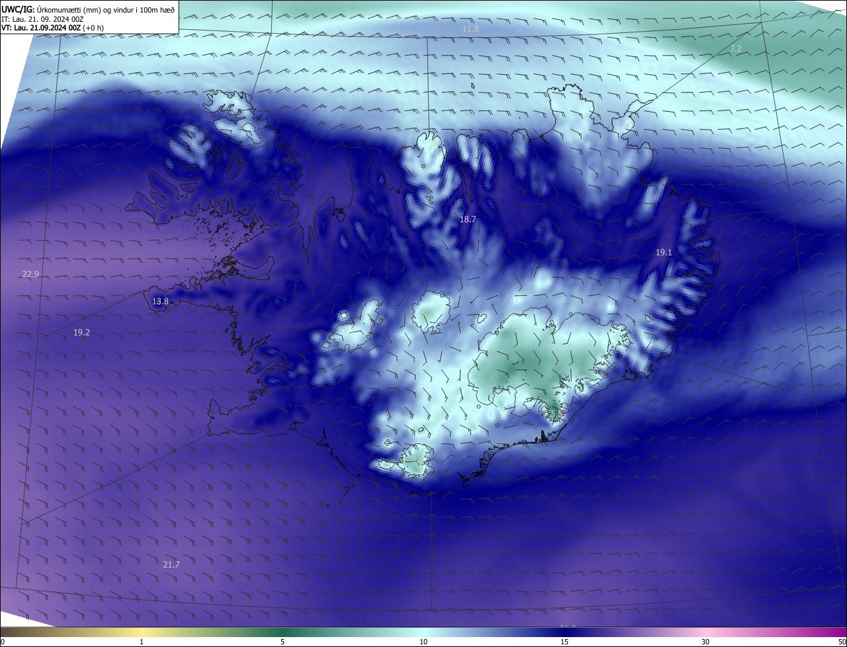Viewport: 847px width, 647px height.
Task: Click the 19.1 value label on map
Action: tap(664, 253)
